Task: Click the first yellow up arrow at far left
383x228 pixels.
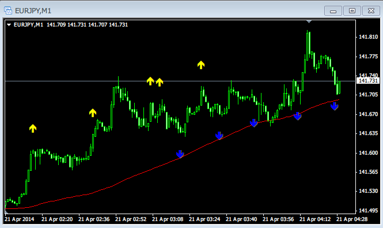Action: coord(33,128)
